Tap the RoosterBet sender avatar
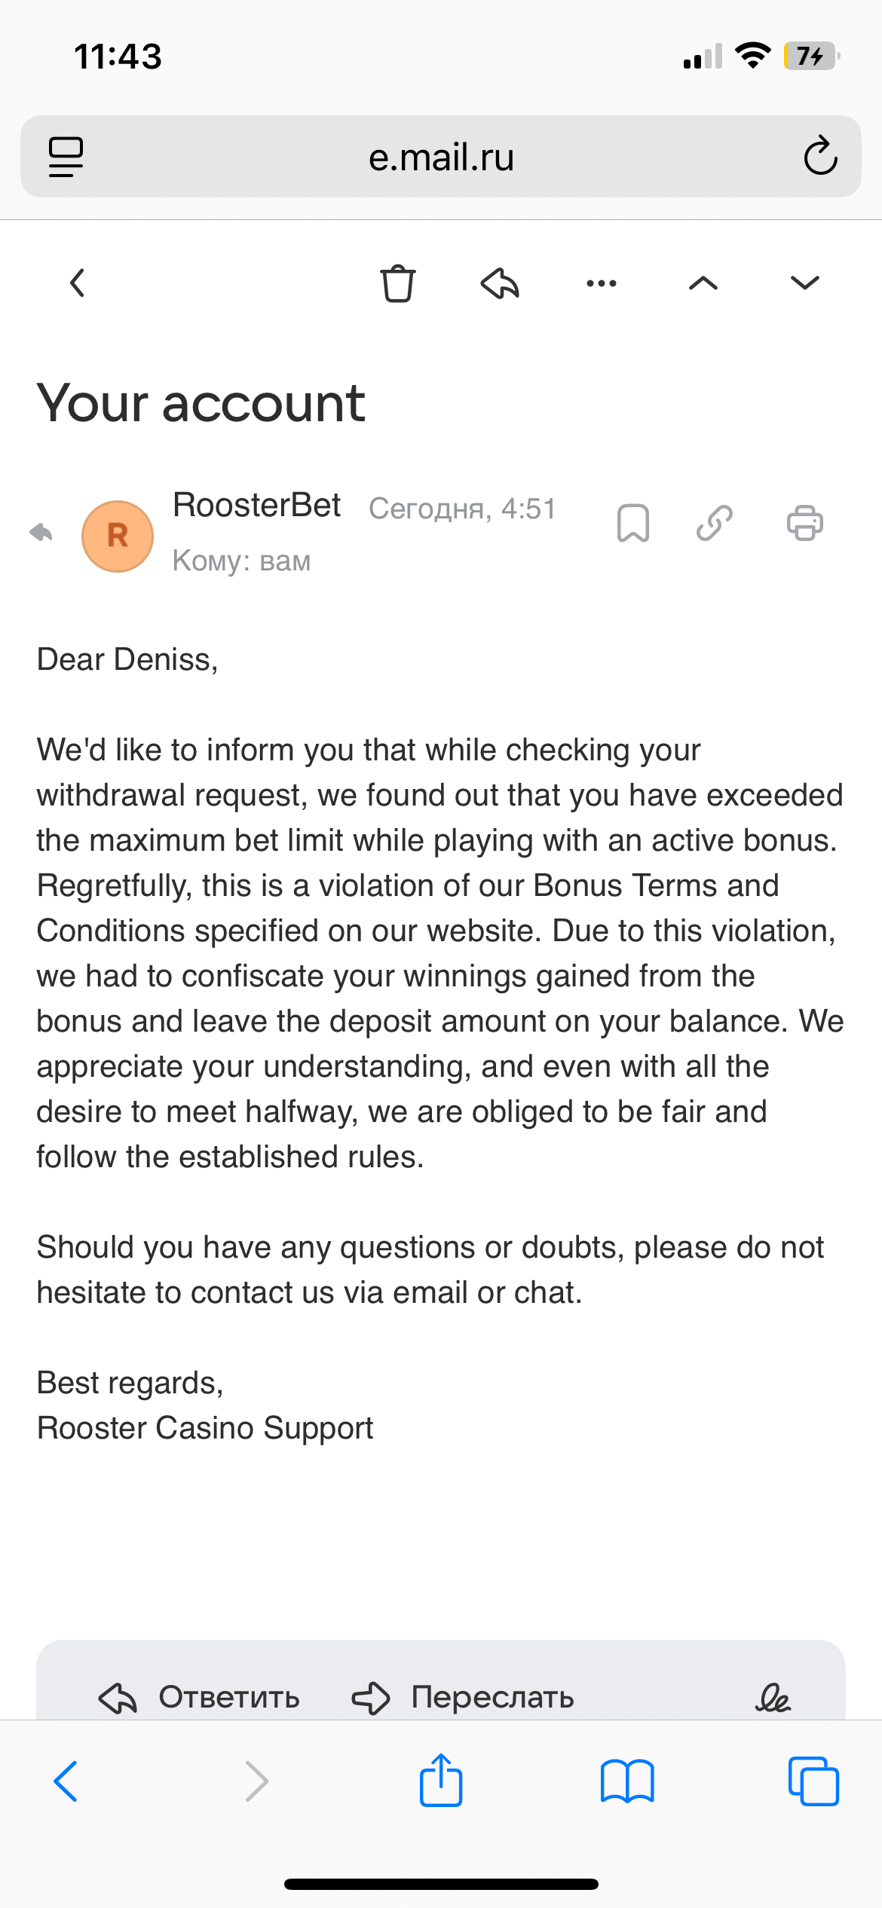The width and height of the screenshot is (882, 1908). pyautogui.click(x=118, y=537)
